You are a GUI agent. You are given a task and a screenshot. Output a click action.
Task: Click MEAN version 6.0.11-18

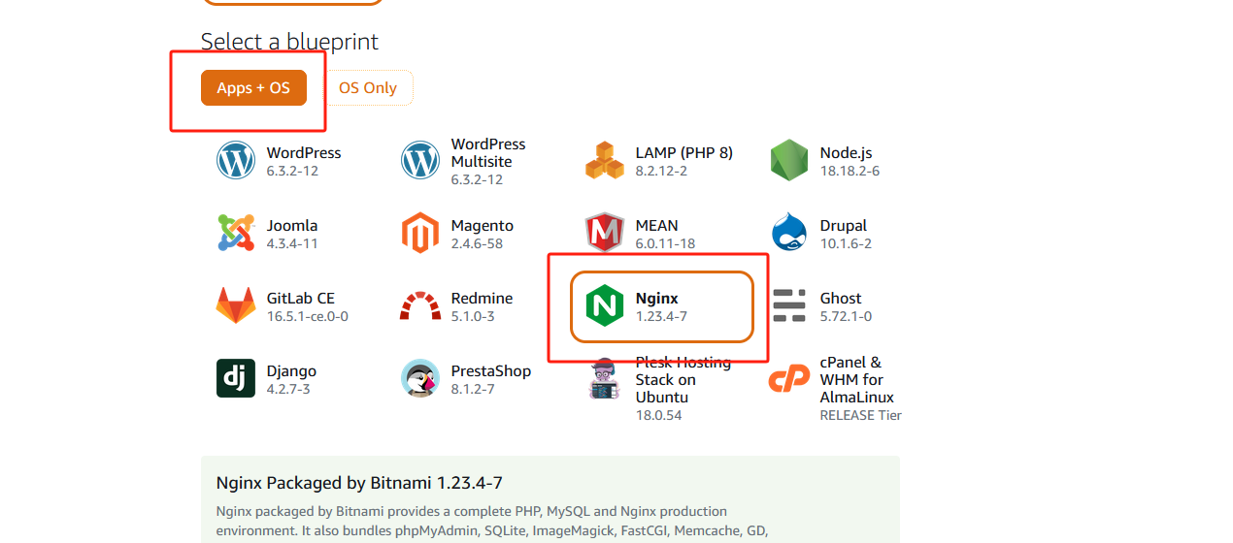(x=666, y=243)
